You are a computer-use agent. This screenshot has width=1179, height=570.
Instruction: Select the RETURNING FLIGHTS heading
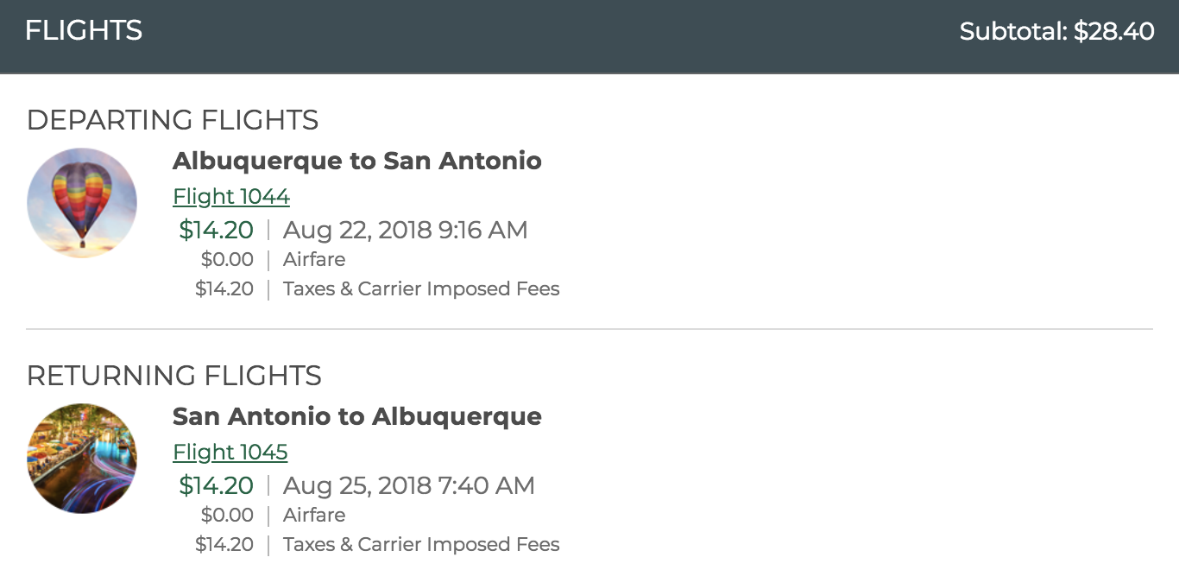pyautogui.click(x=174, y=376)
